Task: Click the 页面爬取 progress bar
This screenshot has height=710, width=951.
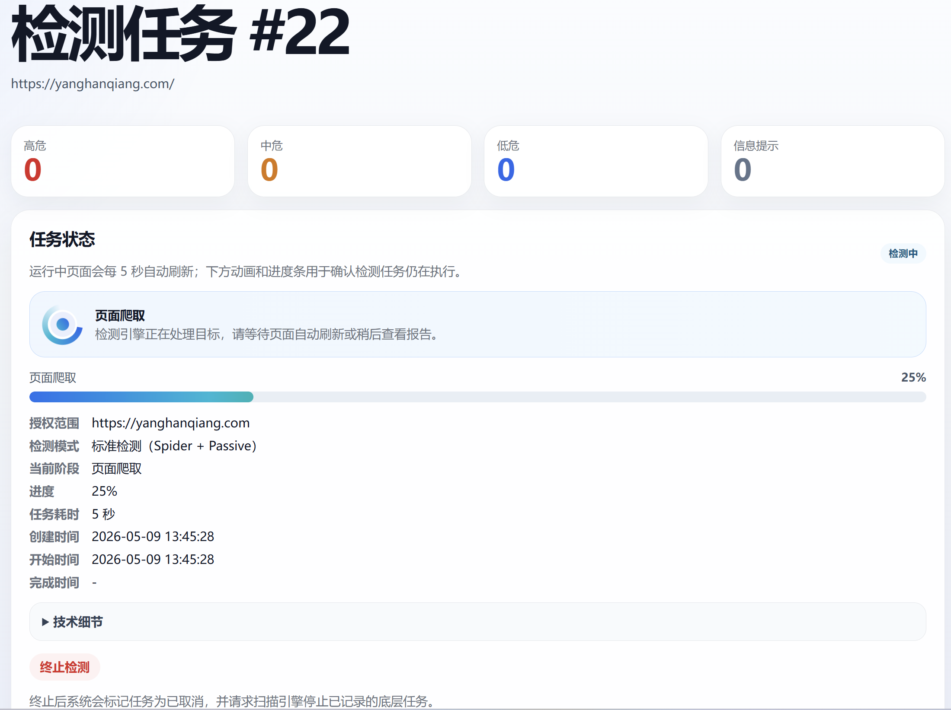Action: coord(477,397)
